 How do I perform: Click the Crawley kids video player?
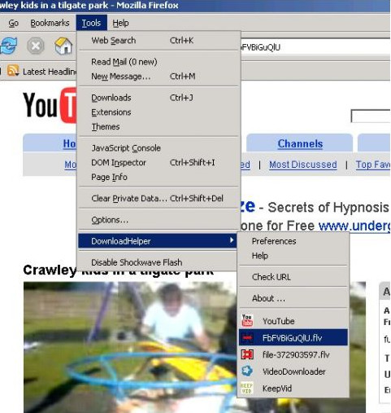194,347
